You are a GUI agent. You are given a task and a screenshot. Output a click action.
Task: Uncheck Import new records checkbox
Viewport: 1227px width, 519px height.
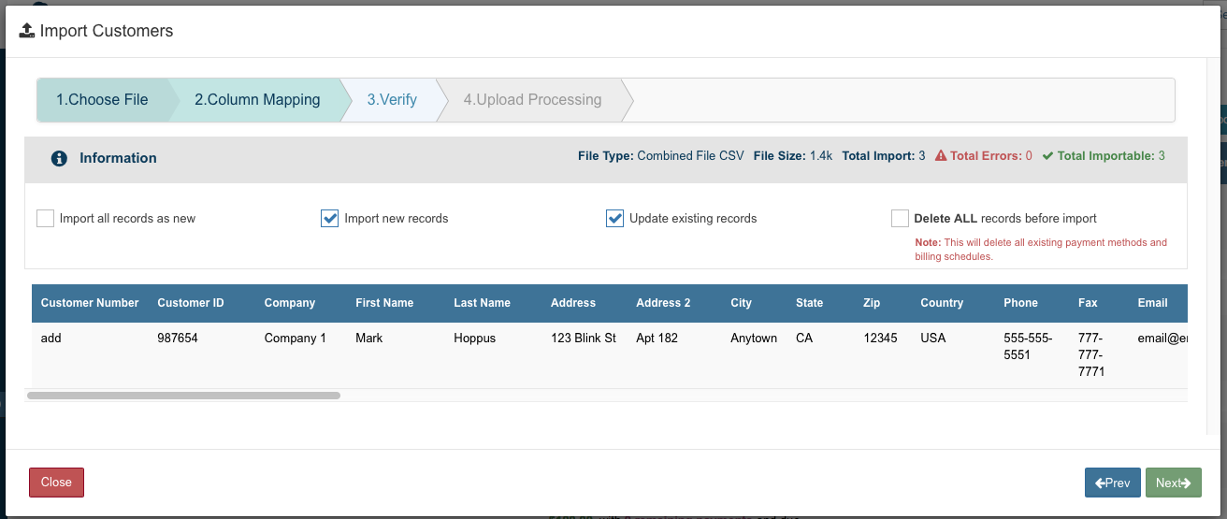click(x=330, y=219)
